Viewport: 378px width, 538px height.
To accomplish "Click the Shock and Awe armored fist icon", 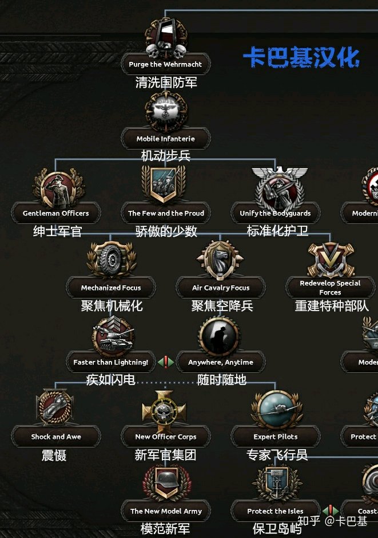I will (x=55, y=407).
